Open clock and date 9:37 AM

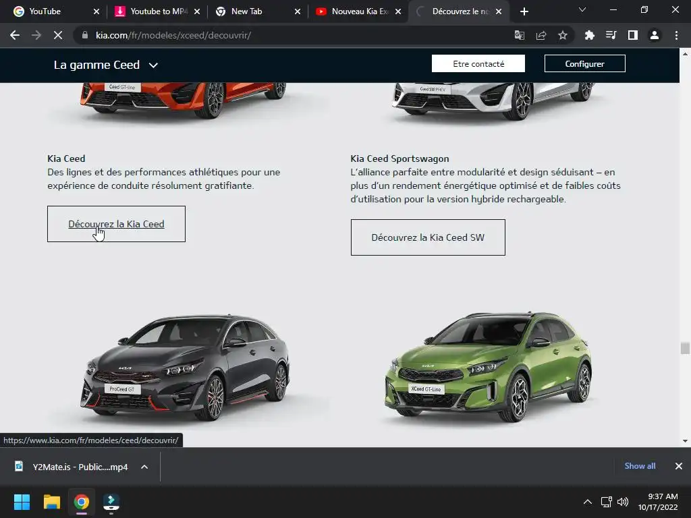click(658, 502)
